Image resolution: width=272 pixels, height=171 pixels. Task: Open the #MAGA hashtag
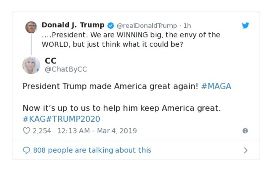pos(216,86)
